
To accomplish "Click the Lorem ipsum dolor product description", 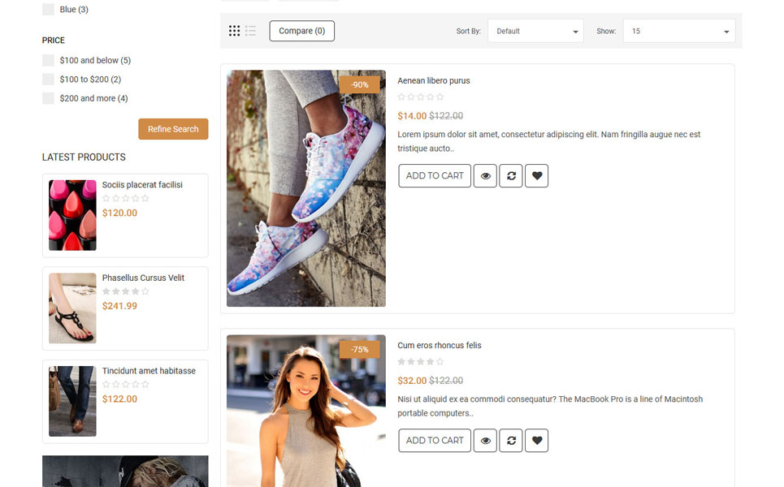I will click(x=549, y=141).
